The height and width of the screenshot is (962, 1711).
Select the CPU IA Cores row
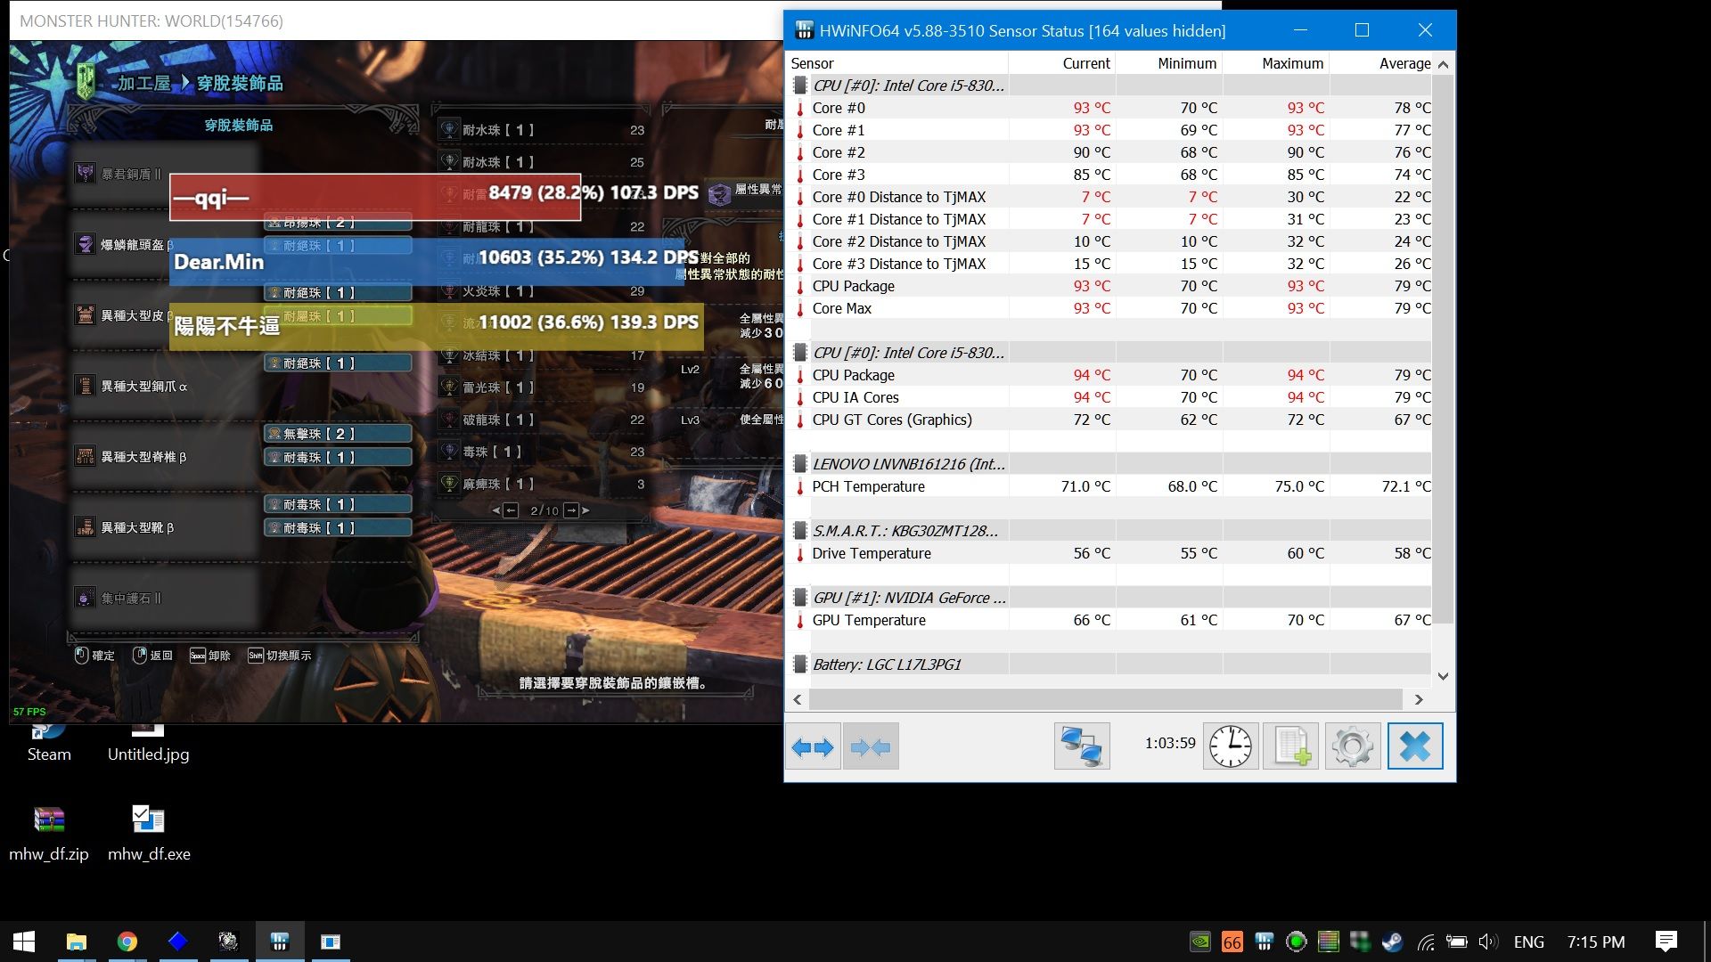pos(1110,397)
